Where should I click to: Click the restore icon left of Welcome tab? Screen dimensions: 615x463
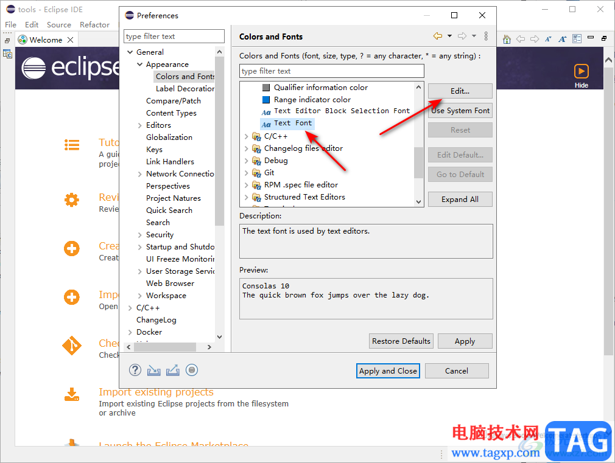pyautogui.click(x=7, y=40)
